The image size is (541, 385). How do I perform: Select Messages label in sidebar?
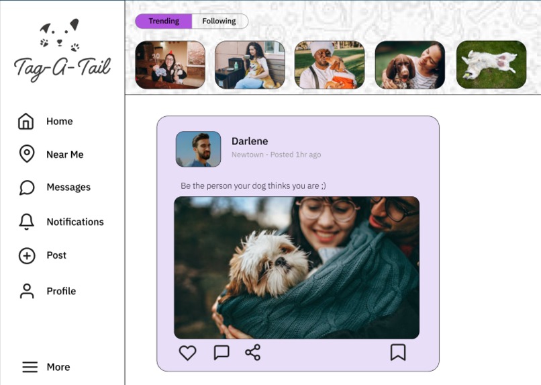tap(68, 187)
